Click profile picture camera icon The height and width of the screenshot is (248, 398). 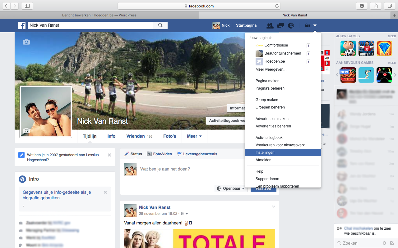(x=26, y=131)
